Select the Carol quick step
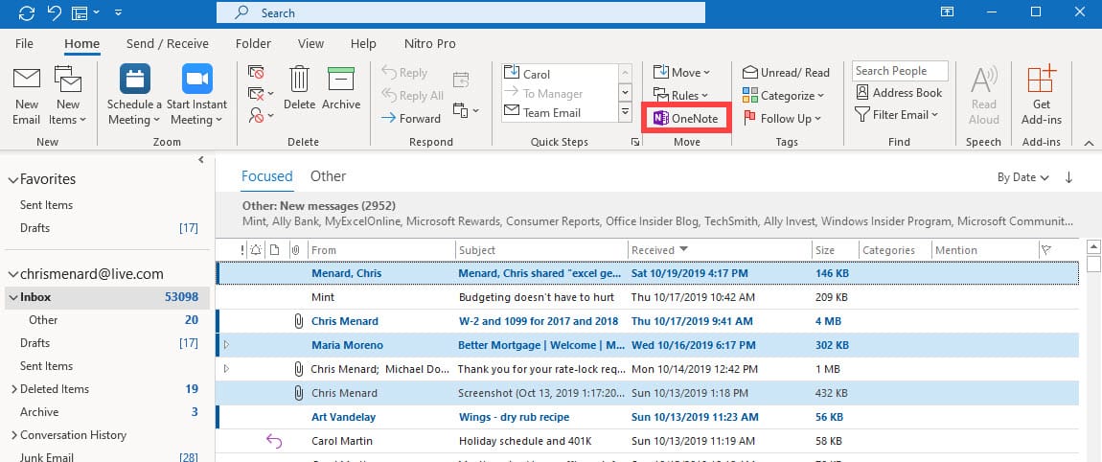This screenshot has height=462, width=1102. click(560, 74)
